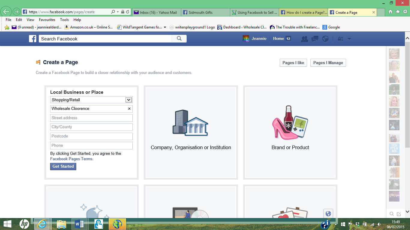This screenshot has height=230, width=410.
Task: Click the Phone field
Action: pos(91,146)
